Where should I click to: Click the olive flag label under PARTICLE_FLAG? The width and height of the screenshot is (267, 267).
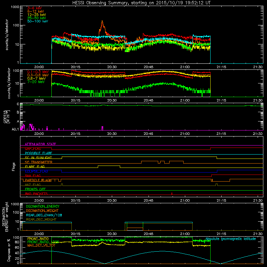coord(33,185)
